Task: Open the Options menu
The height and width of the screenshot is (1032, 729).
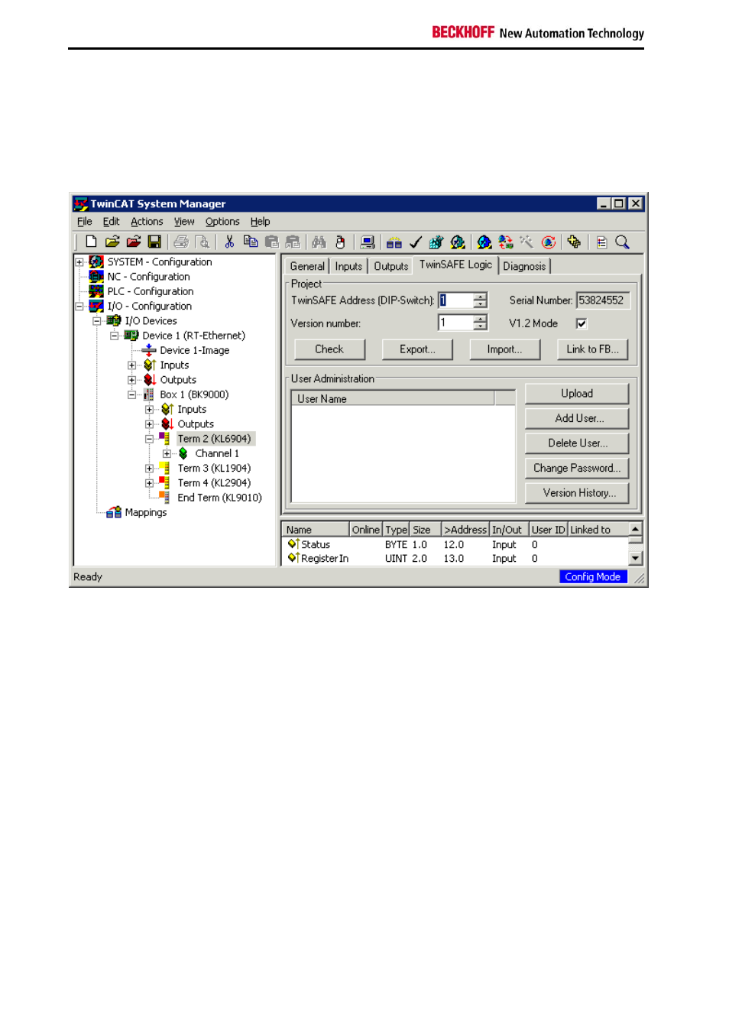Action: pos(222,222)
